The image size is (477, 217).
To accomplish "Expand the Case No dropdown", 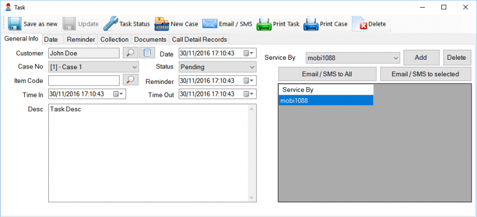I will click(x=135, y=67).
